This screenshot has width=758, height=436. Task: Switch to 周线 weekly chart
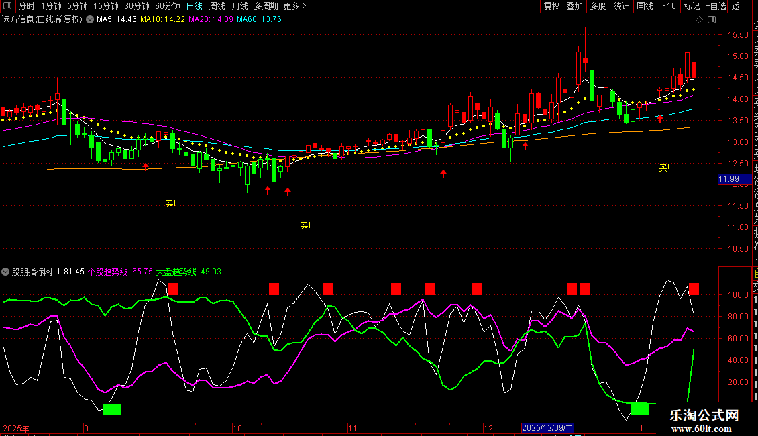coord(217,6)
